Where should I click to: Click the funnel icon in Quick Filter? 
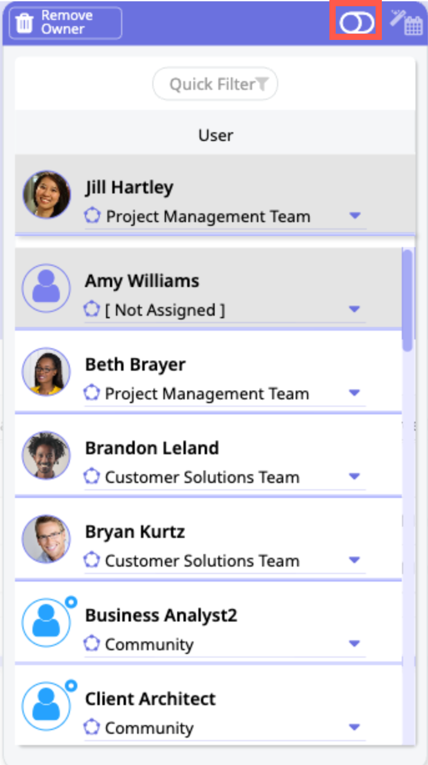pos(263,84)
